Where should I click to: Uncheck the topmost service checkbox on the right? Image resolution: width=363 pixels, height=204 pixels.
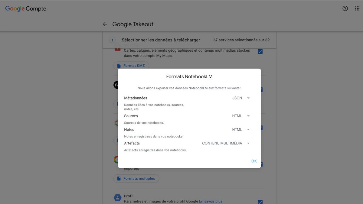point(260,51)
